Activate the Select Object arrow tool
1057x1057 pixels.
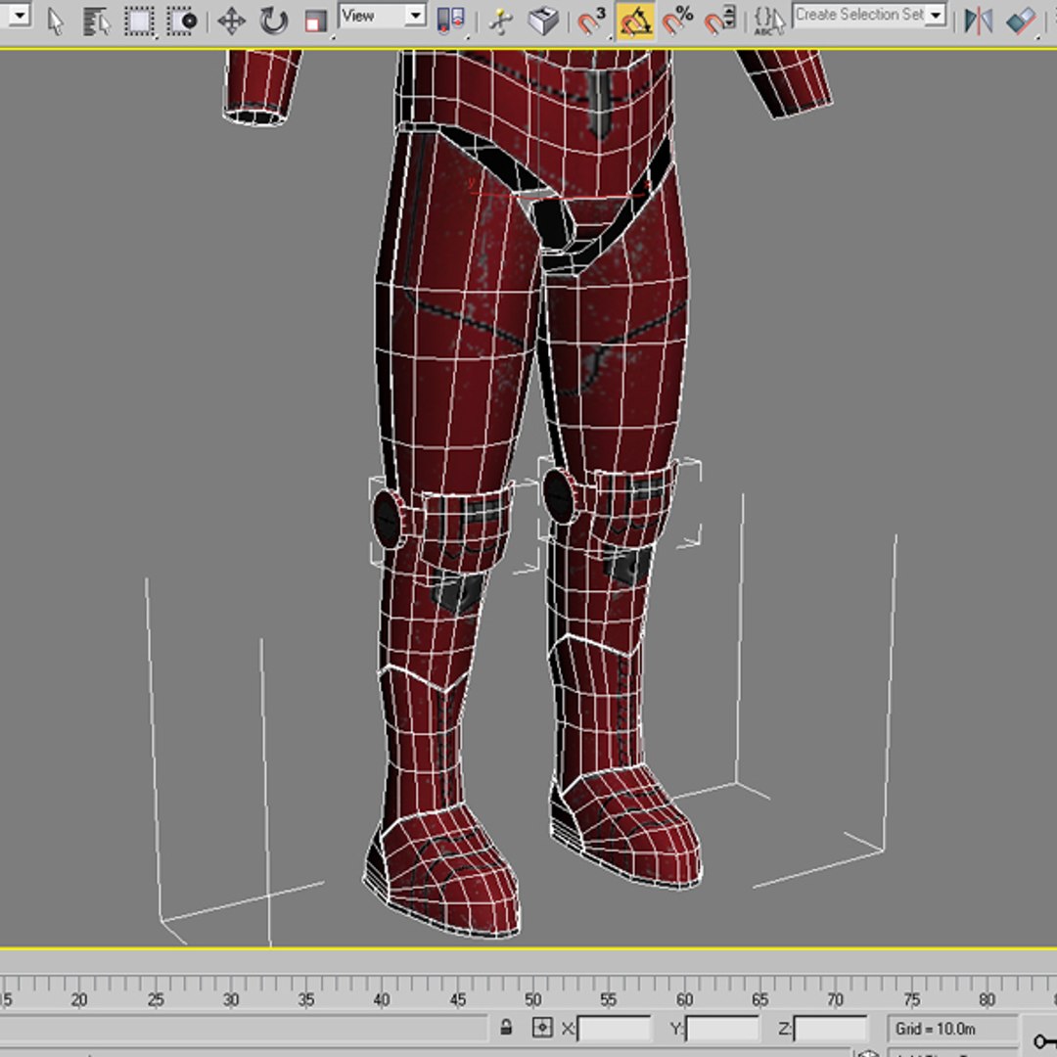coord(56,21)
